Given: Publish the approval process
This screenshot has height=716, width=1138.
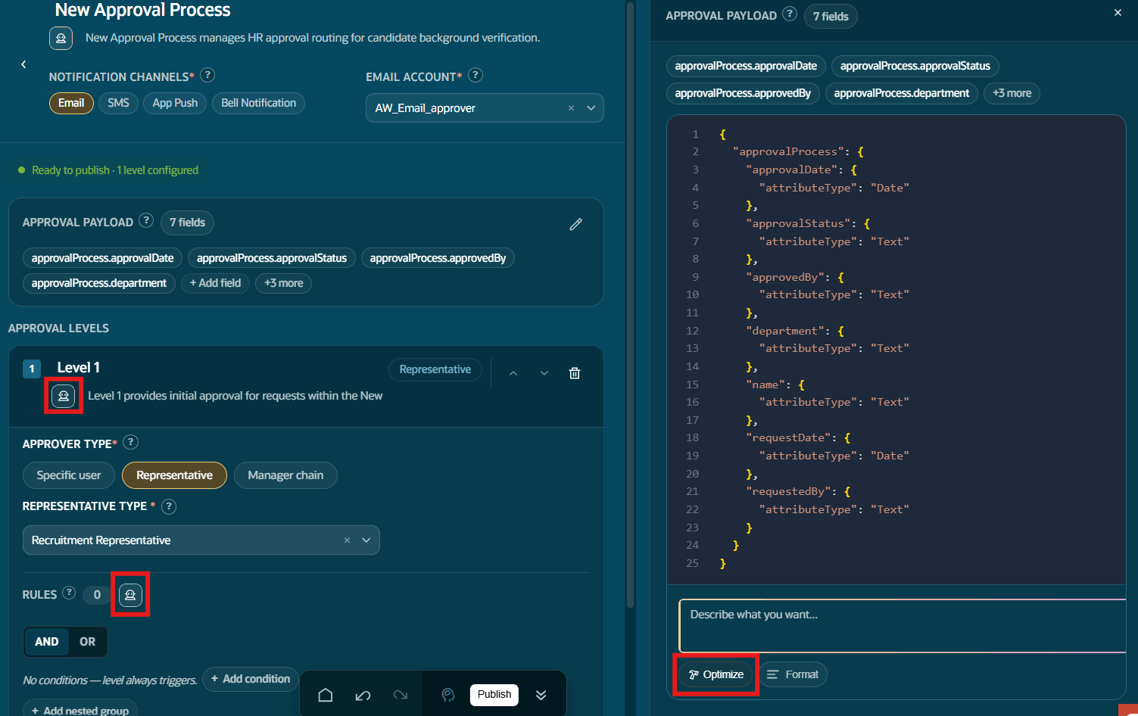Looking at the screenshot, I should pyautogui.click(x=494, y=695).
